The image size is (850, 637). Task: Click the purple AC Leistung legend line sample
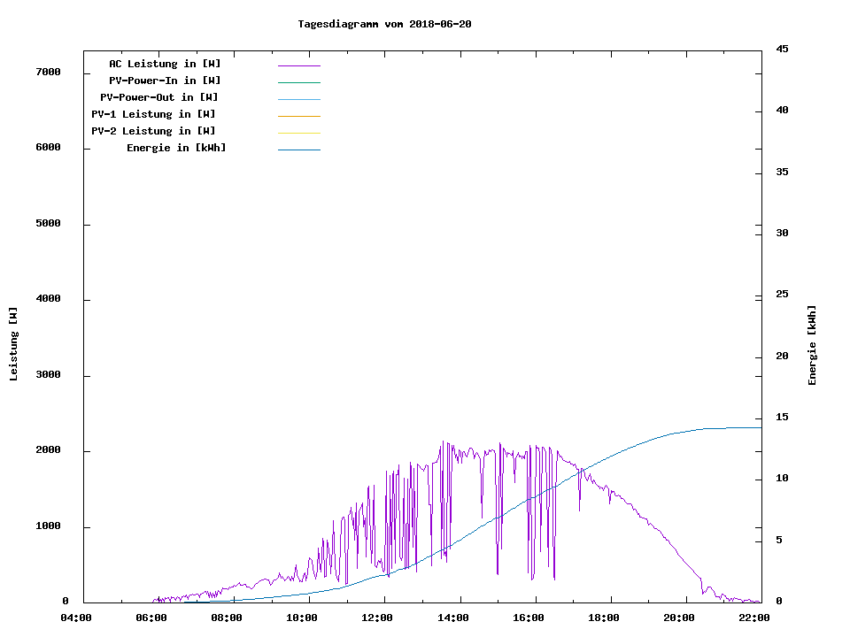[x=298, y=65]
